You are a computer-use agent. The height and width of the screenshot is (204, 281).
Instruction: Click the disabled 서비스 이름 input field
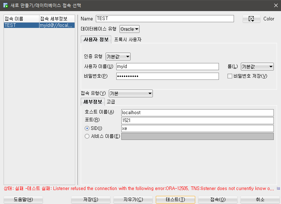click(x=197, y=136)
